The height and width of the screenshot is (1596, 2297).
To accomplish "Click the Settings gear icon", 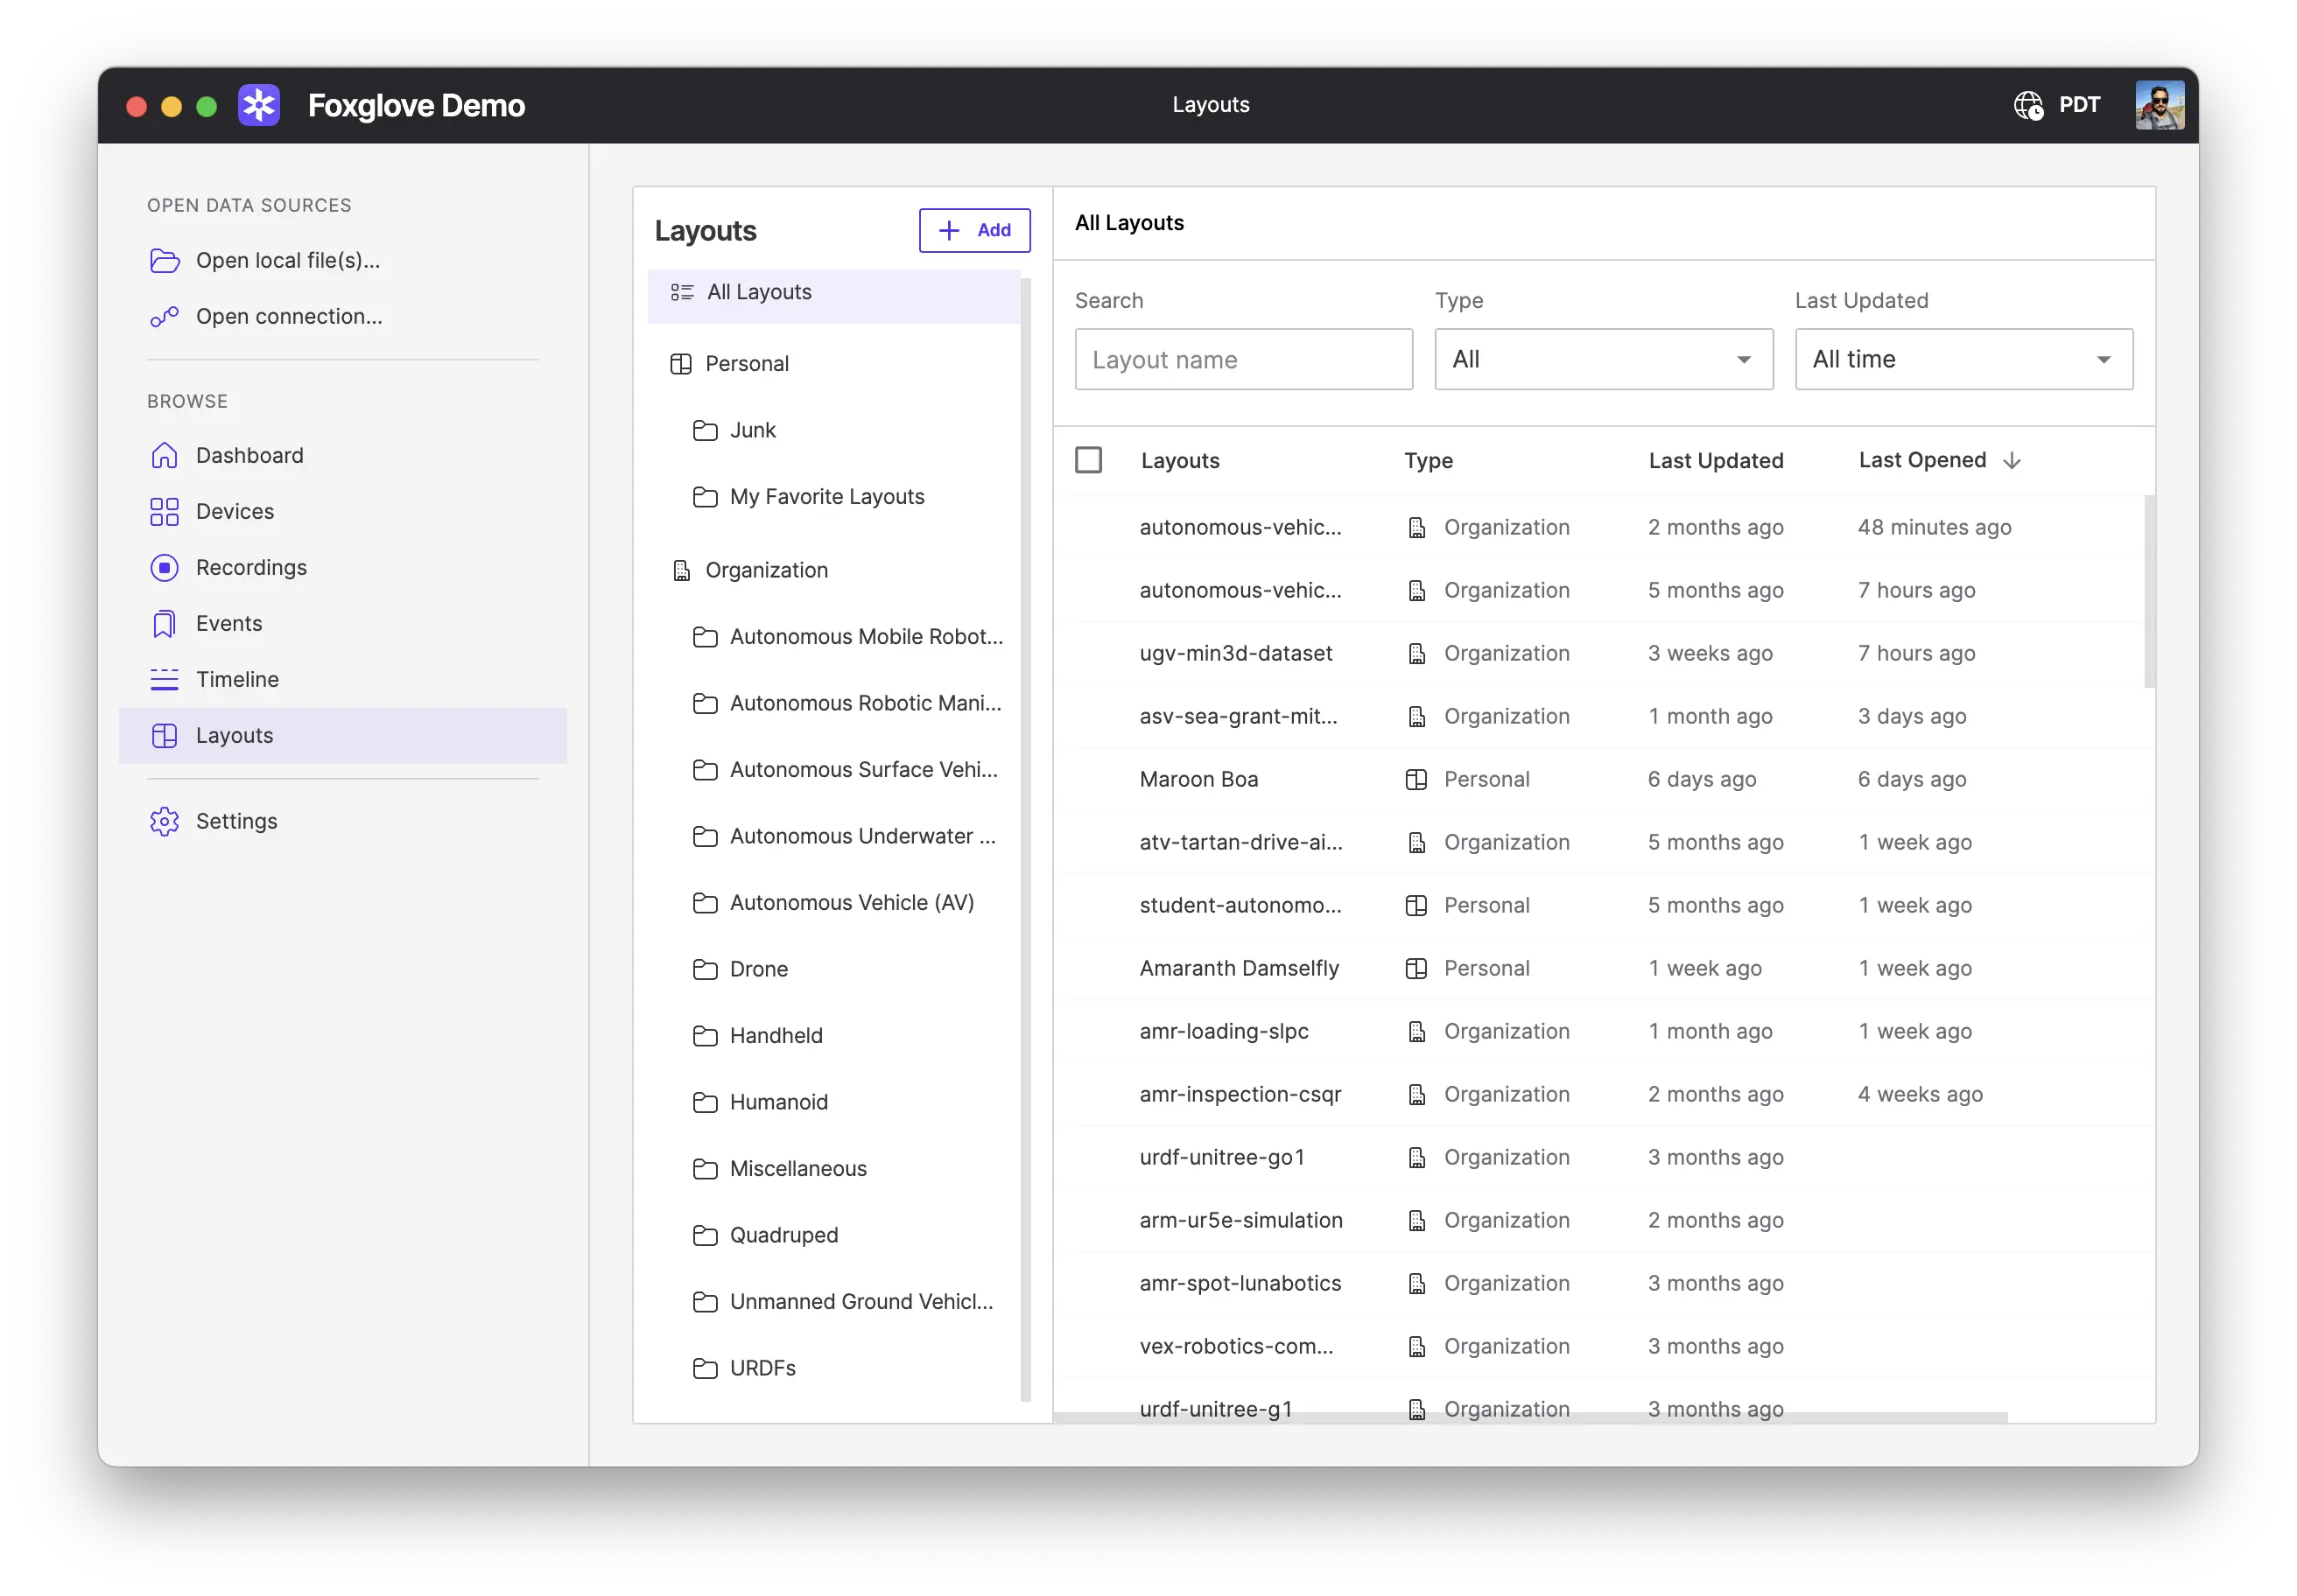I will tap(165, 821).
